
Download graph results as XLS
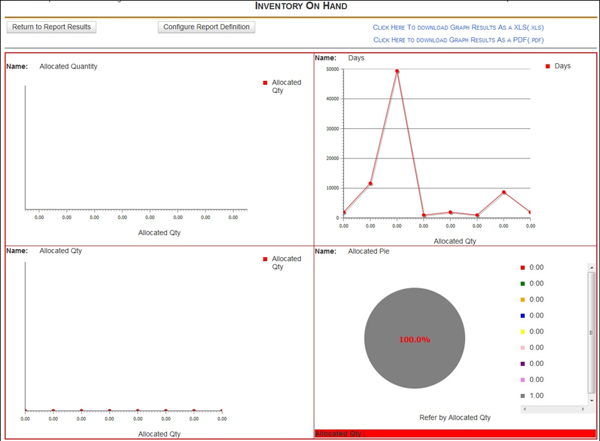click(x=458, y=27)
